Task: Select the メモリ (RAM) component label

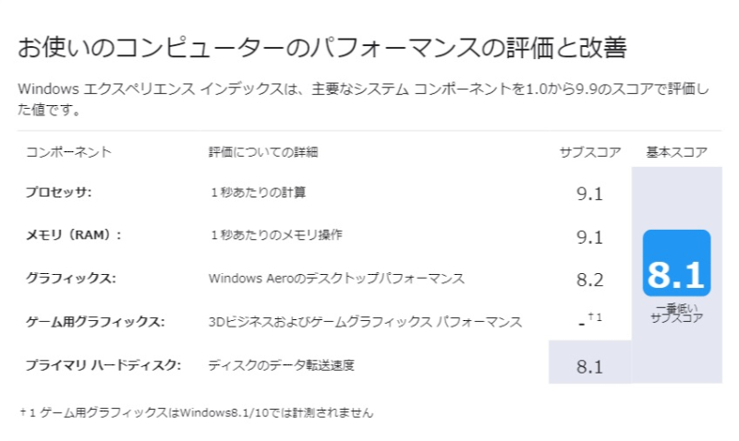Action: pyautogui.click(x=73, y=235)
